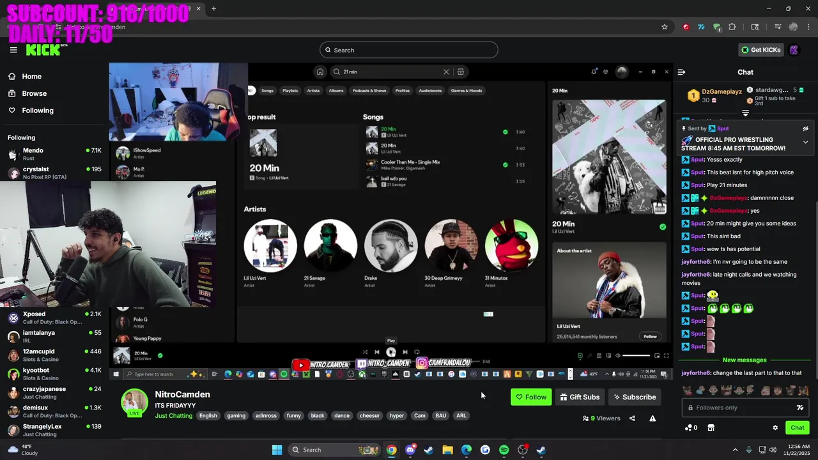
Task: Hide the pinned message eye icon
Action: (805, 128)
